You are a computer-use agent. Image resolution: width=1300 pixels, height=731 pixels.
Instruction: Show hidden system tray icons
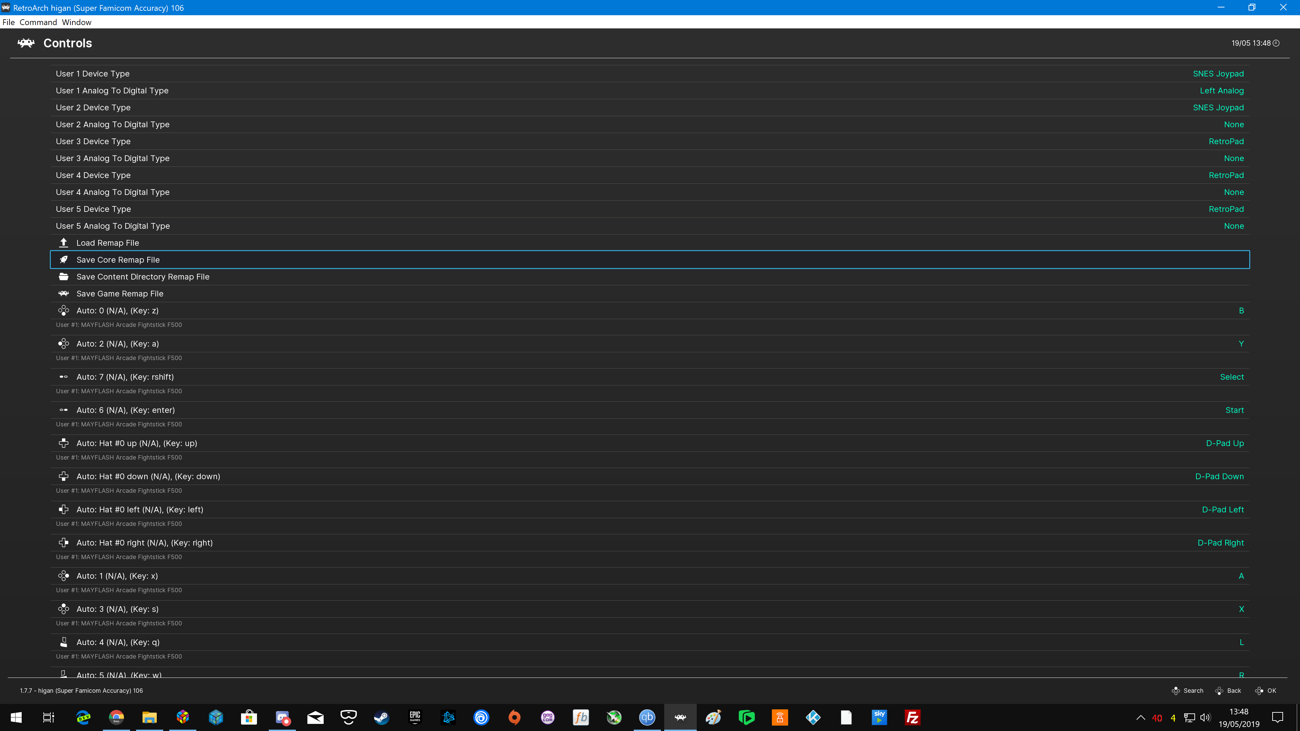tap(1141, 717)
